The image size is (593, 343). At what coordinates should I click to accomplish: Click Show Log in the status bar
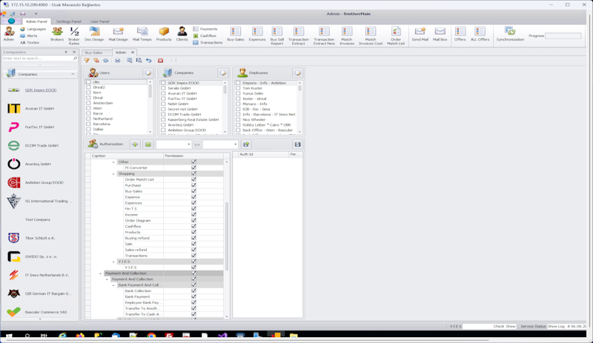tap(556, 326)
